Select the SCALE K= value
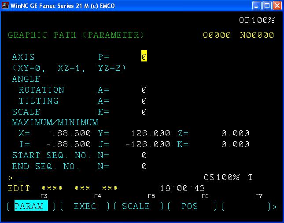Image resolution: width=284 pixels, height=223 pixels. (x=144, y=112)
